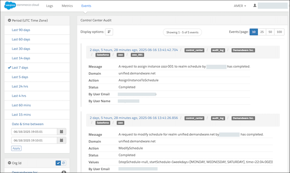Click the user profile icon
The height and width of the screenshot is (173, 290).
(x=255, y=5)
